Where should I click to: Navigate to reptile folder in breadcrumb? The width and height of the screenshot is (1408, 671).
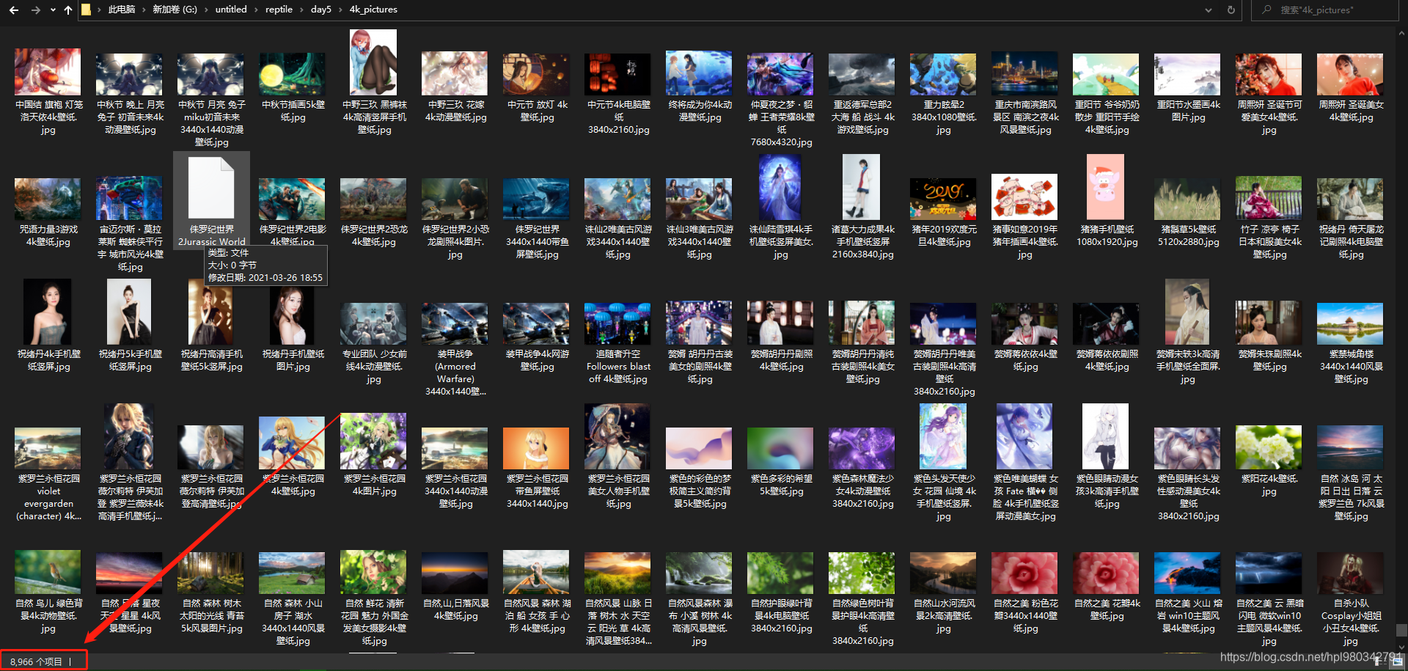coord(279,10)
